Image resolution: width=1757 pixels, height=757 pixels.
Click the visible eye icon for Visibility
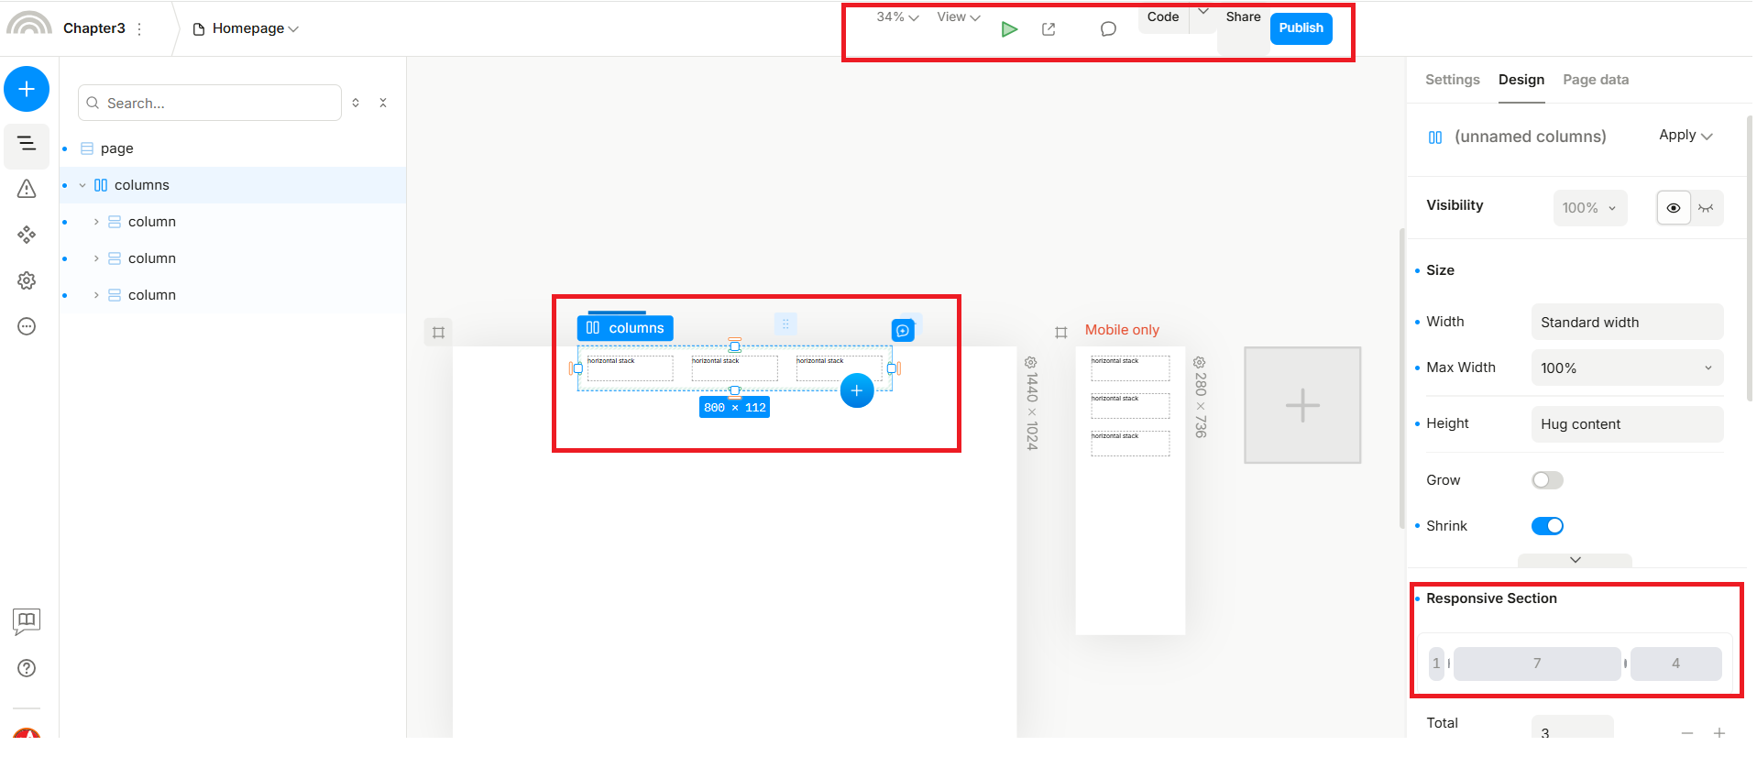pyautogui.click(x=1673, y=208)
